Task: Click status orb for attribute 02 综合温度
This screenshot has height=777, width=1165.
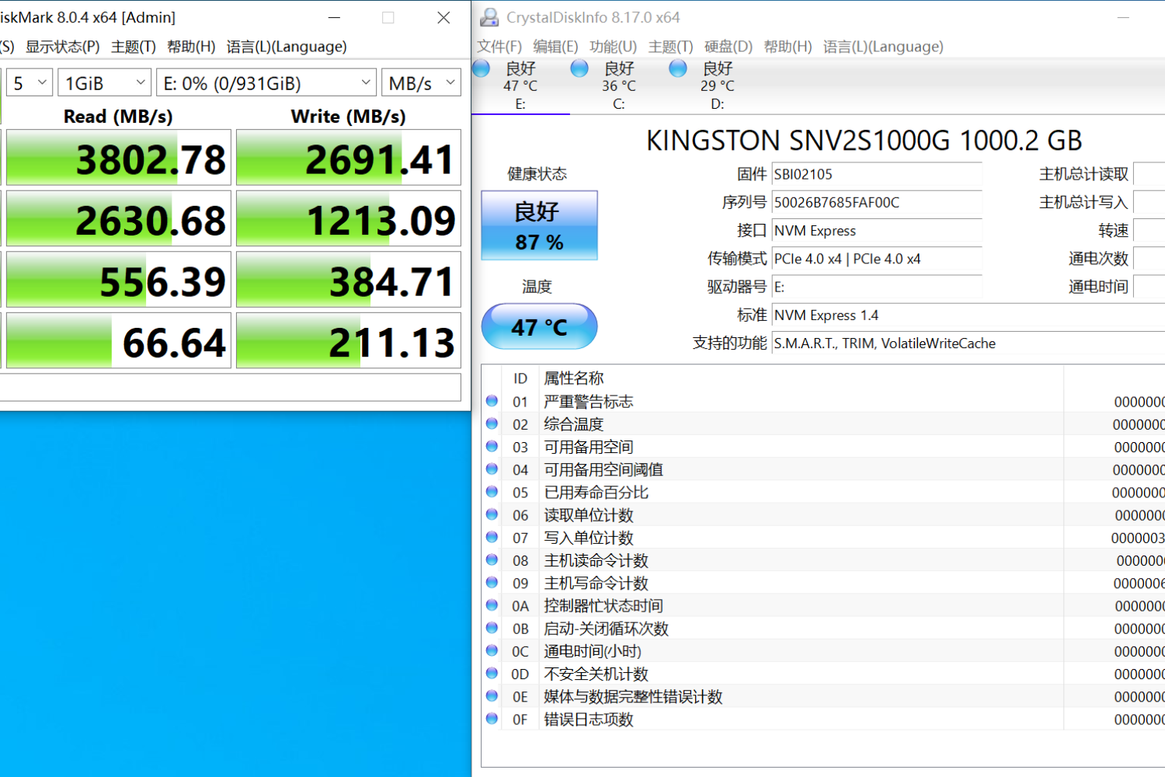Action: tap(492, 423)
